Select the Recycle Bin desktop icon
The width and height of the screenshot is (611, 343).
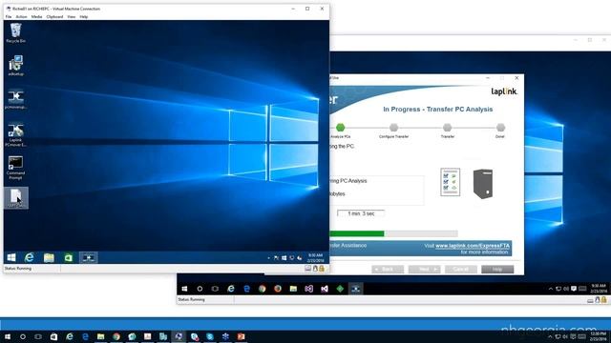click(x=15, y=32)
